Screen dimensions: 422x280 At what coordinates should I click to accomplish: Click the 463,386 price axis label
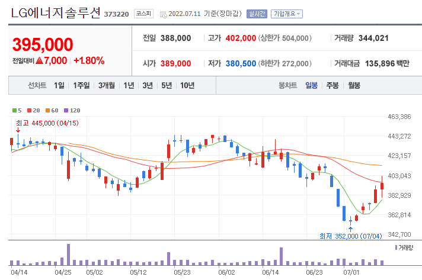399,117
